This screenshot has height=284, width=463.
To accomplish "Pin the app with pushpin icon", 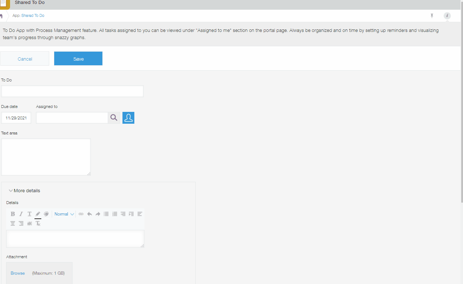I will pos(432,16).
